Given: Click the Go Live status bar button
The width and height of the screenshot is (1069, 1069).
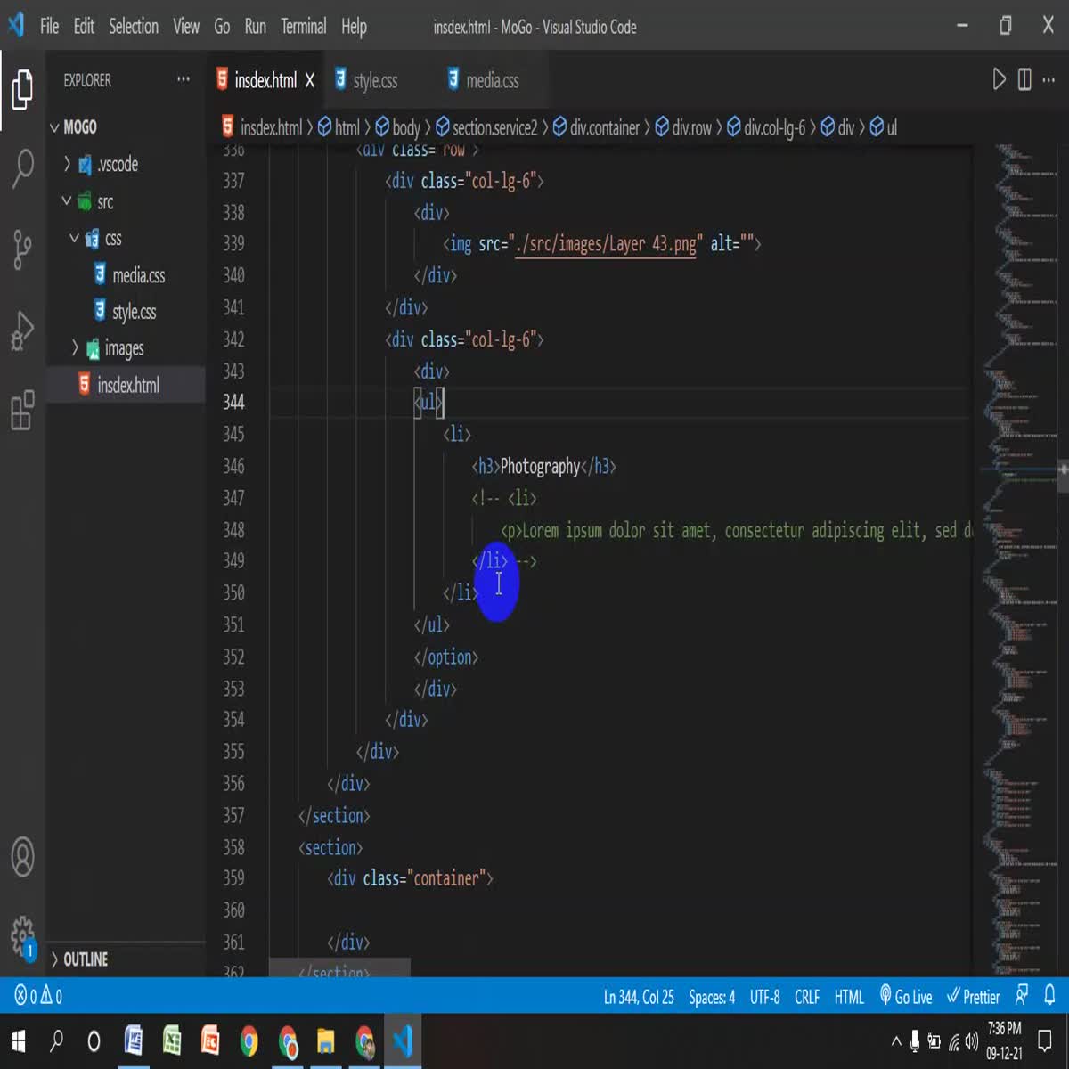Looking at the screenshot, I should [906, 996].
